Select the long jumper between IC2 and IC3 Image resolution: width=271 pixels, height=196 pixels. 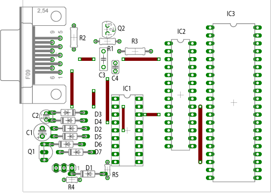(x=200, y=134)
